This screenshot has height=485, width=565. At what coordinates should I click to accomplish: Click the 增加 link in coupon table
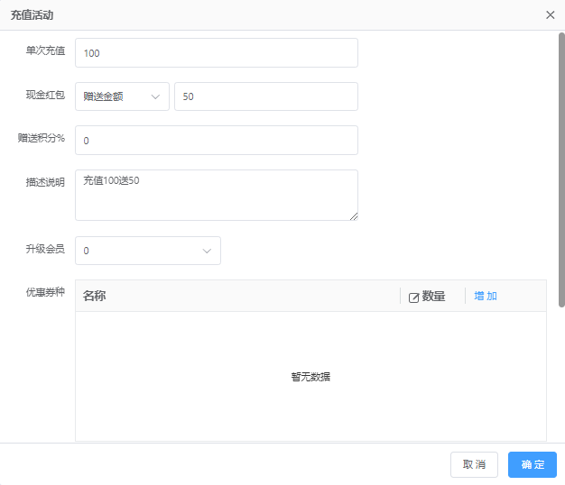pyautogui.click(x=486, y=296)
